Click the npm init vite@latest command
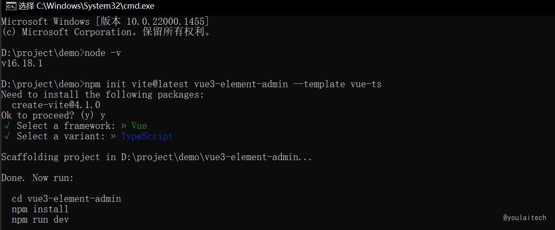 click(192, 84)
